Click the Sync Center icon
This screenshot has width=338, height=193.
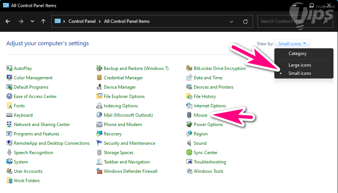point(189,153)
